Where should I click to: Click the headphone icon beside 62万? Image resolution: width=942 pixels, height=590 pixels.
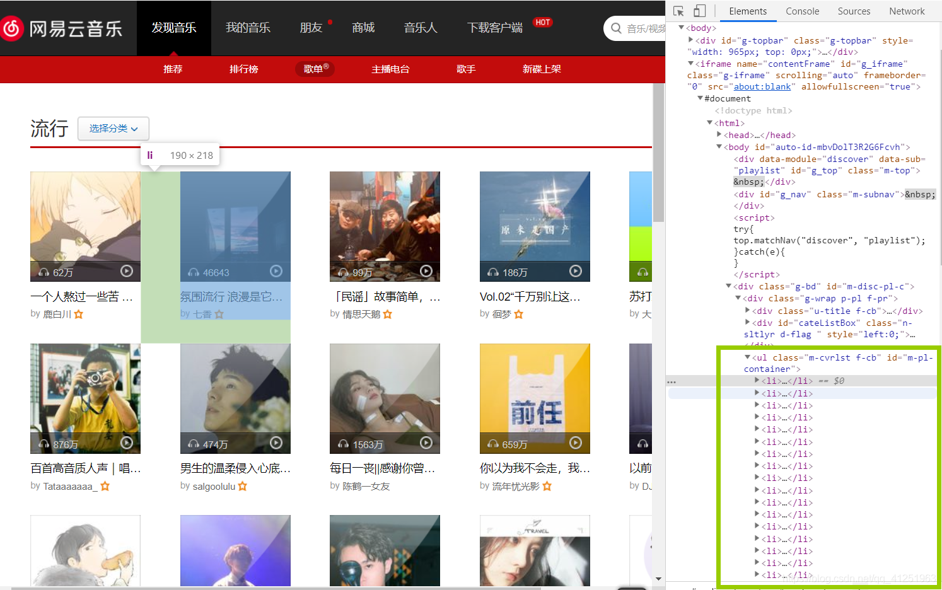[x=44, y=272]
